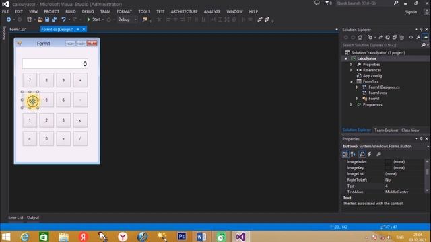The image size is (431, 242).
Task: Click Sign in link
Action: coord(411,12)
